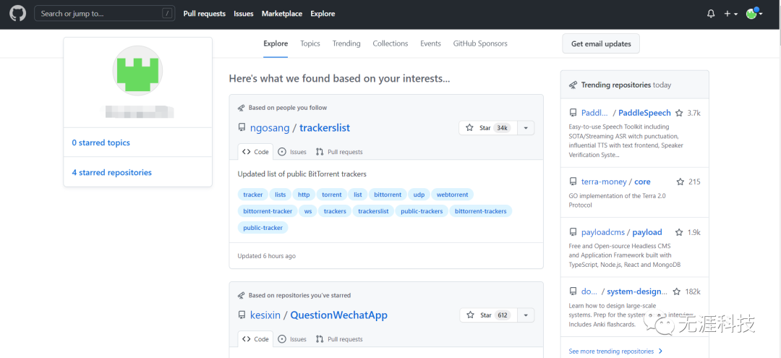Click the torrent topic tag

pos(332,195)
